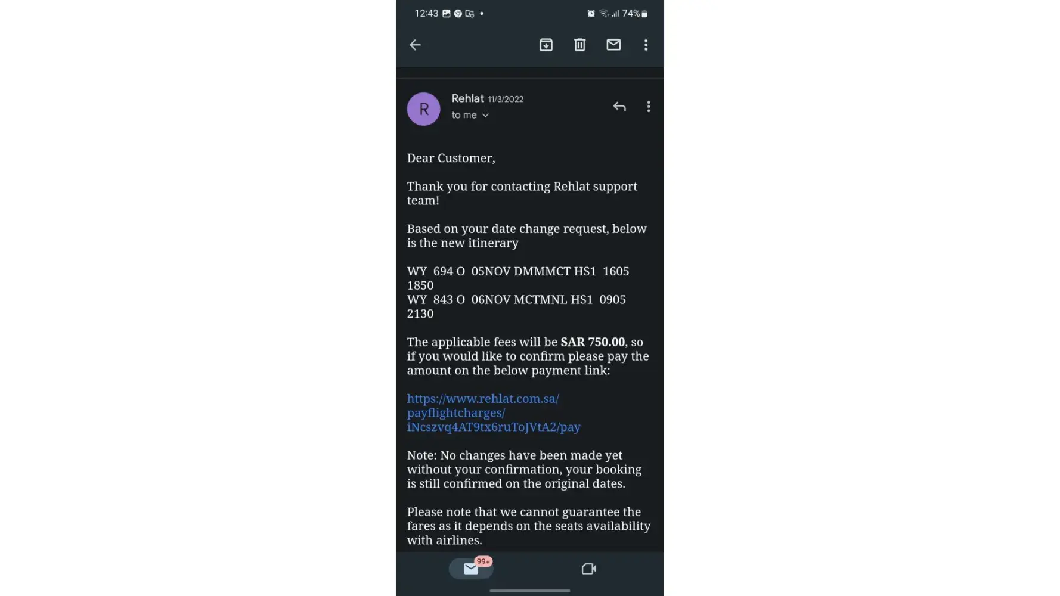
Task: Open message options beside reply arrow
Action: [x=649, y=107]
